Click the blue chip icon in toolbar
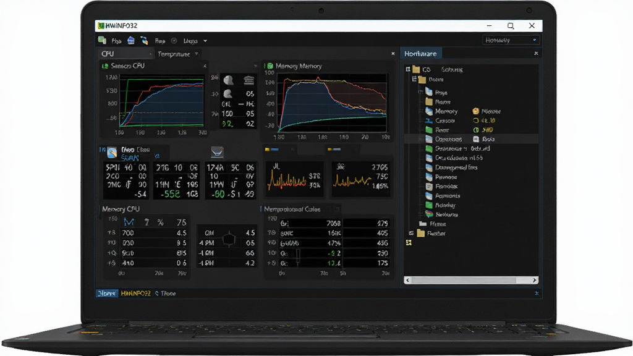The width and height of the screenshot is (633, 356). tap(131, 40)
